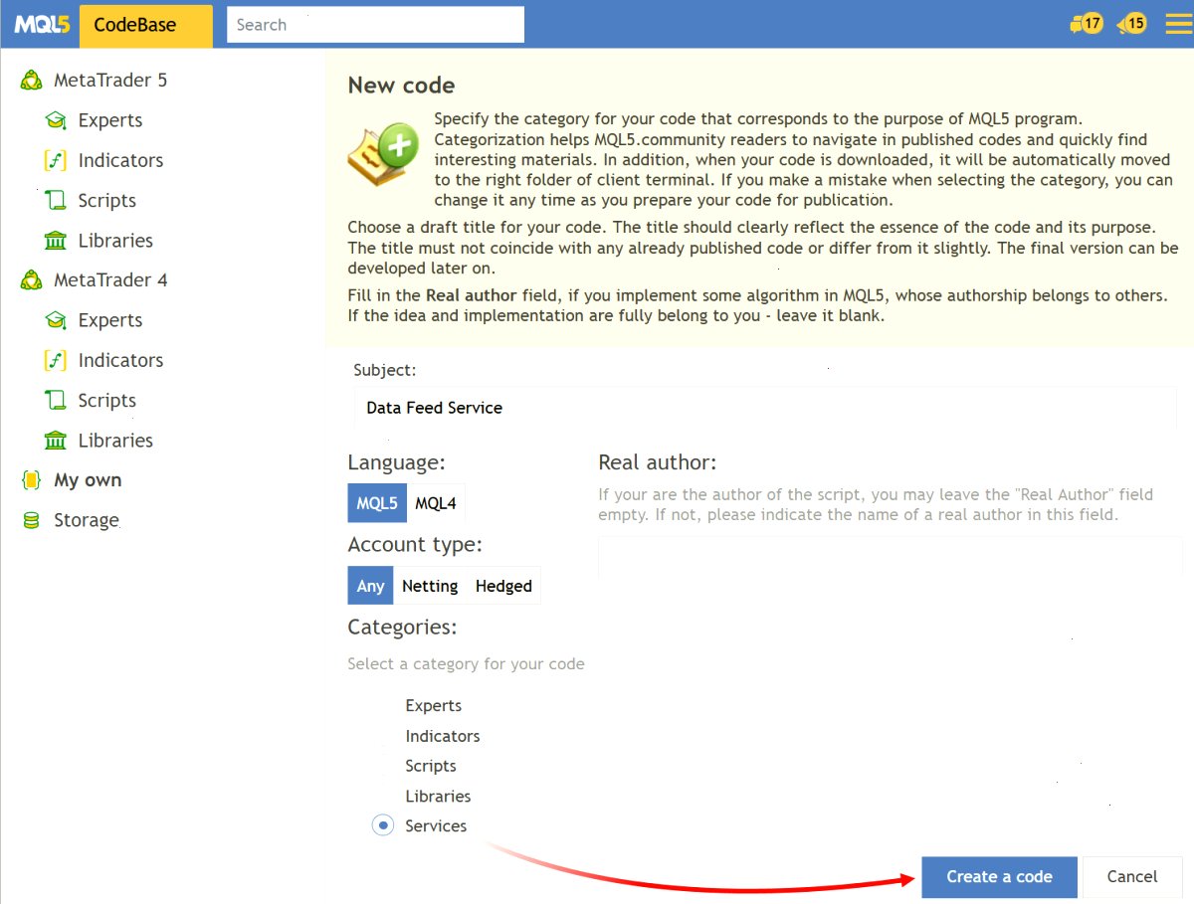Open My own in the sidebar

coord(88,480)
